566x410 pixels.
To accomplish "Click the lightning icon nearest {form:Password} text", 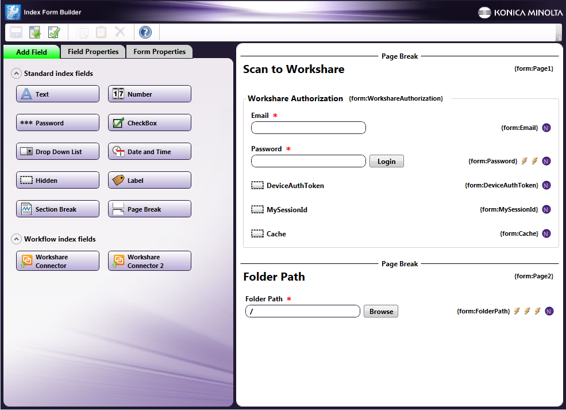I will 524,161.
